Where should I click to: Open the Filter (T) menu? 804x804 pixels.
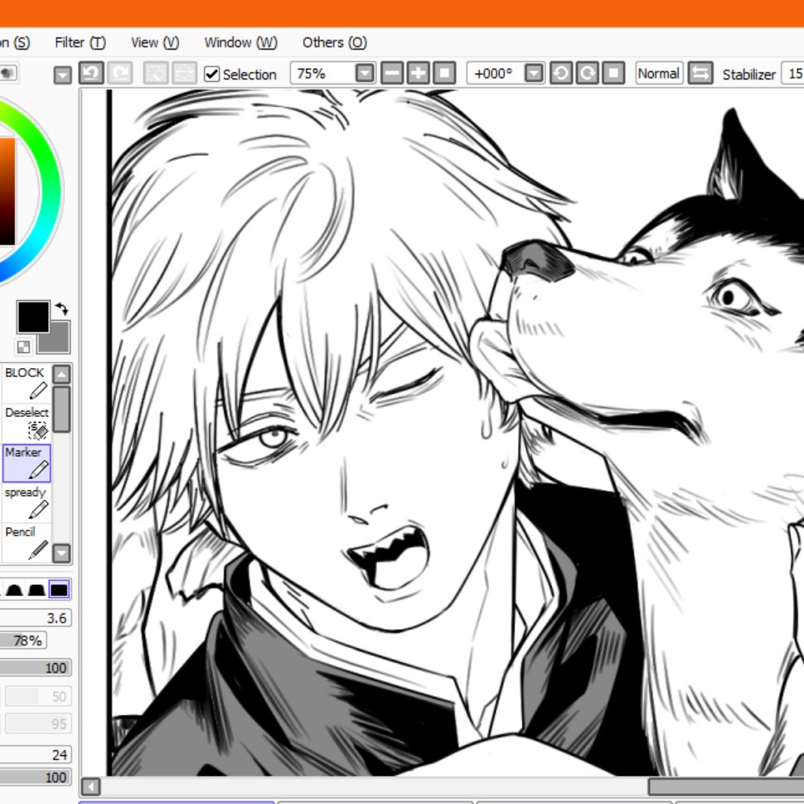click(x=80, y=42)
